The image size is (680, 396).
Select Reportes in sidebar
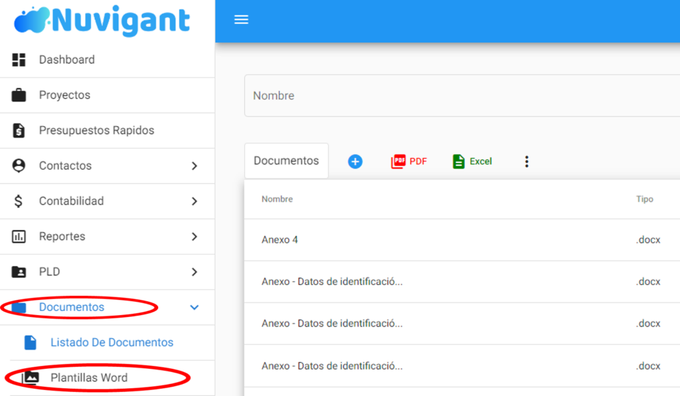[x=62, y=237]
